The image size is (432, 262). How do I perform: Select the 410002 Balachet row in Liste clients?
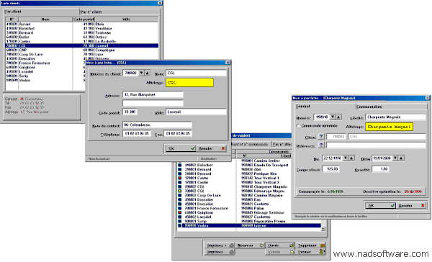click(82, 28)
